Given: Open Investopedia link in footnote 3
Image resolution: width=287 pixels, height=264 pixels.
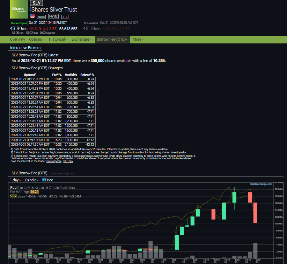Looking at the screenshot, I should (x=54, y=161).
